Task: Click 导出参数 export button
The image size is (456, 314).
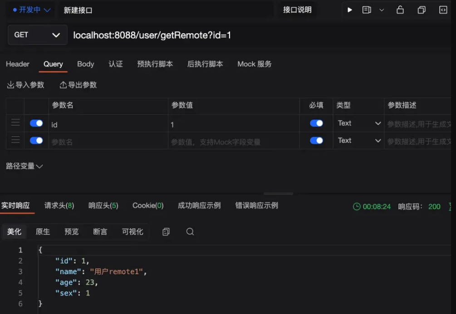Action: coord(78,85)
